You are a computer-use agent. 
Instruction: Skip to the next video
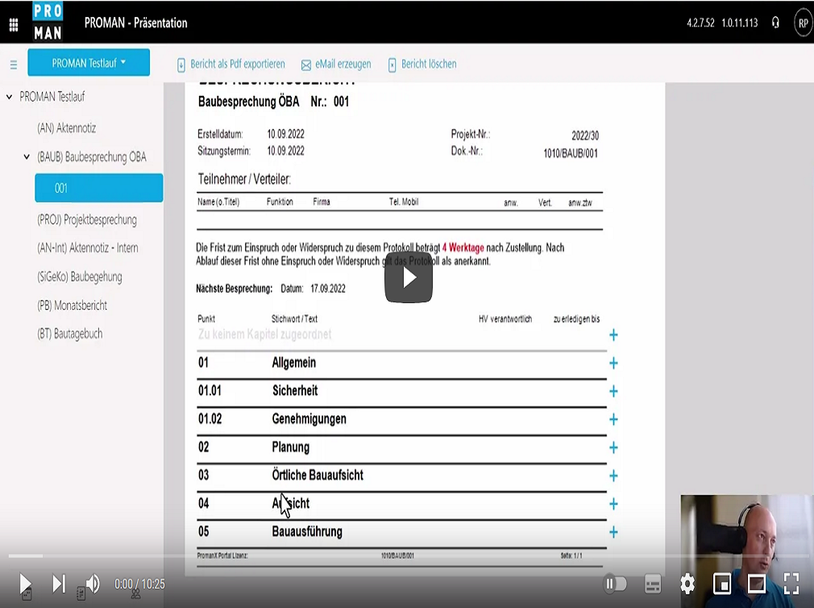pyautogui.click(x=59, y=584)
